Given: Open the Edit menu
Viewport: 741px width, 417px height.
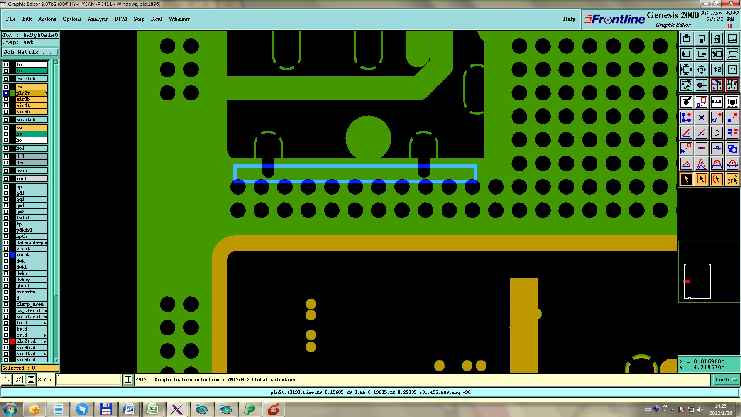Looking at the screenshot, I should click(x=27, y=19).
